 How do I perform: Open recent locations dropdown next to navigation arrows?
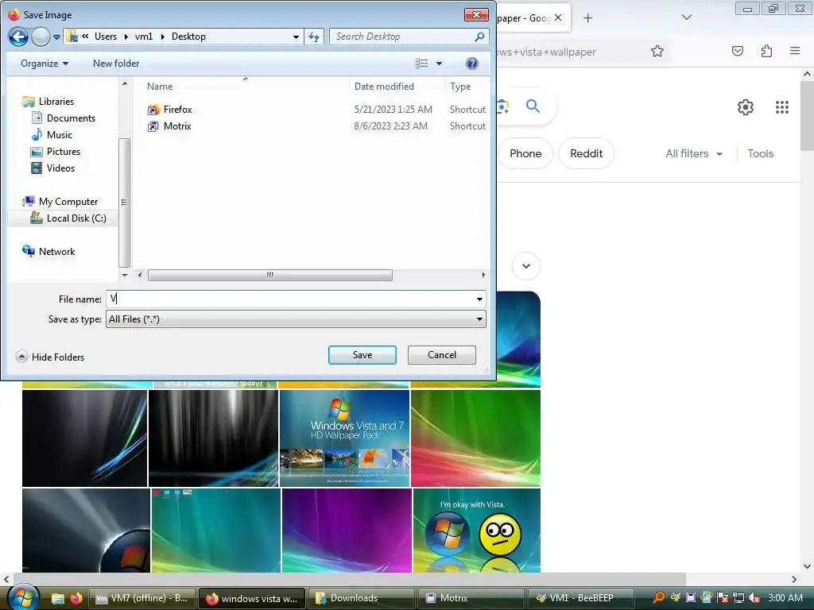tap(56, 37)
